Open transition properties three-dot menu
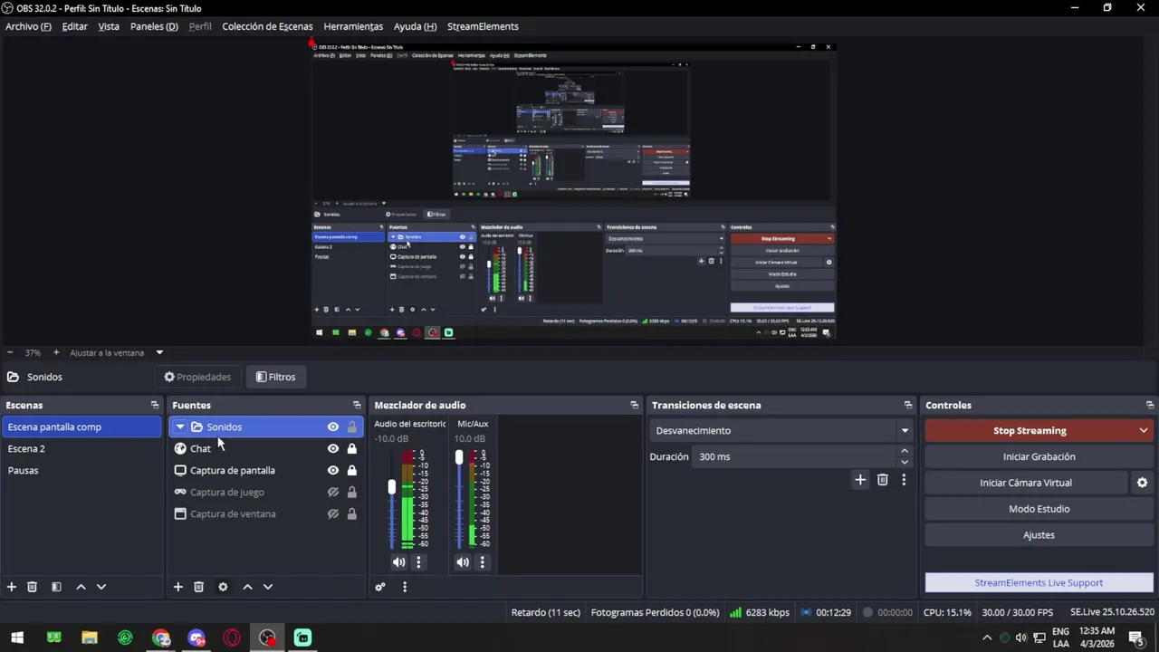 [904, 480]
